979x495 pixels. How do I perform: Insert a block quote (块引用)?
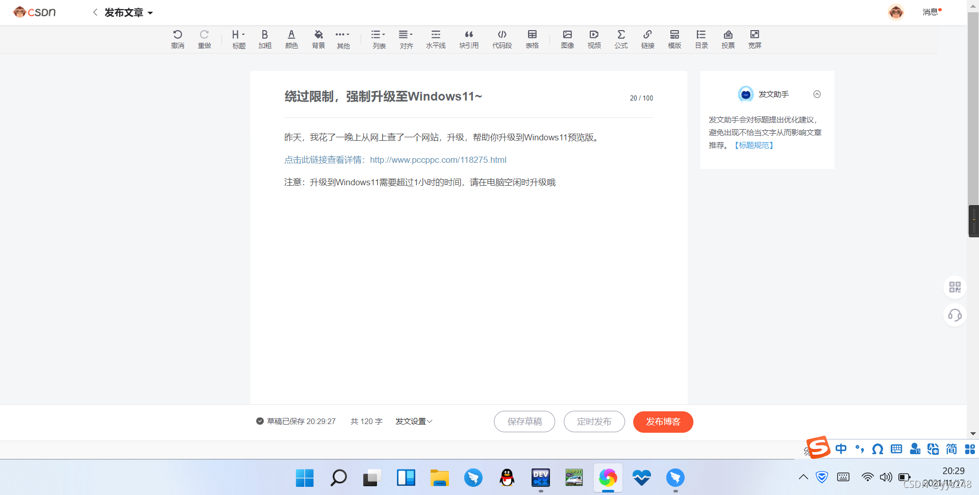(x=469, y=39)
